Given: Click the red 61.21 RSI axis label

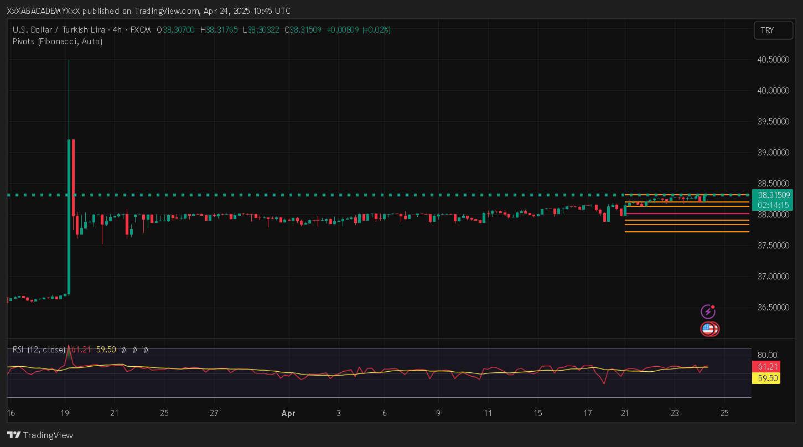Looking at the screenshot, I should [x=766, y=366].
